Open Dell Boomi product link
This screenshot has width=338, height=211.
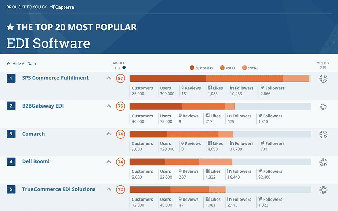click(x=36, y=161)
